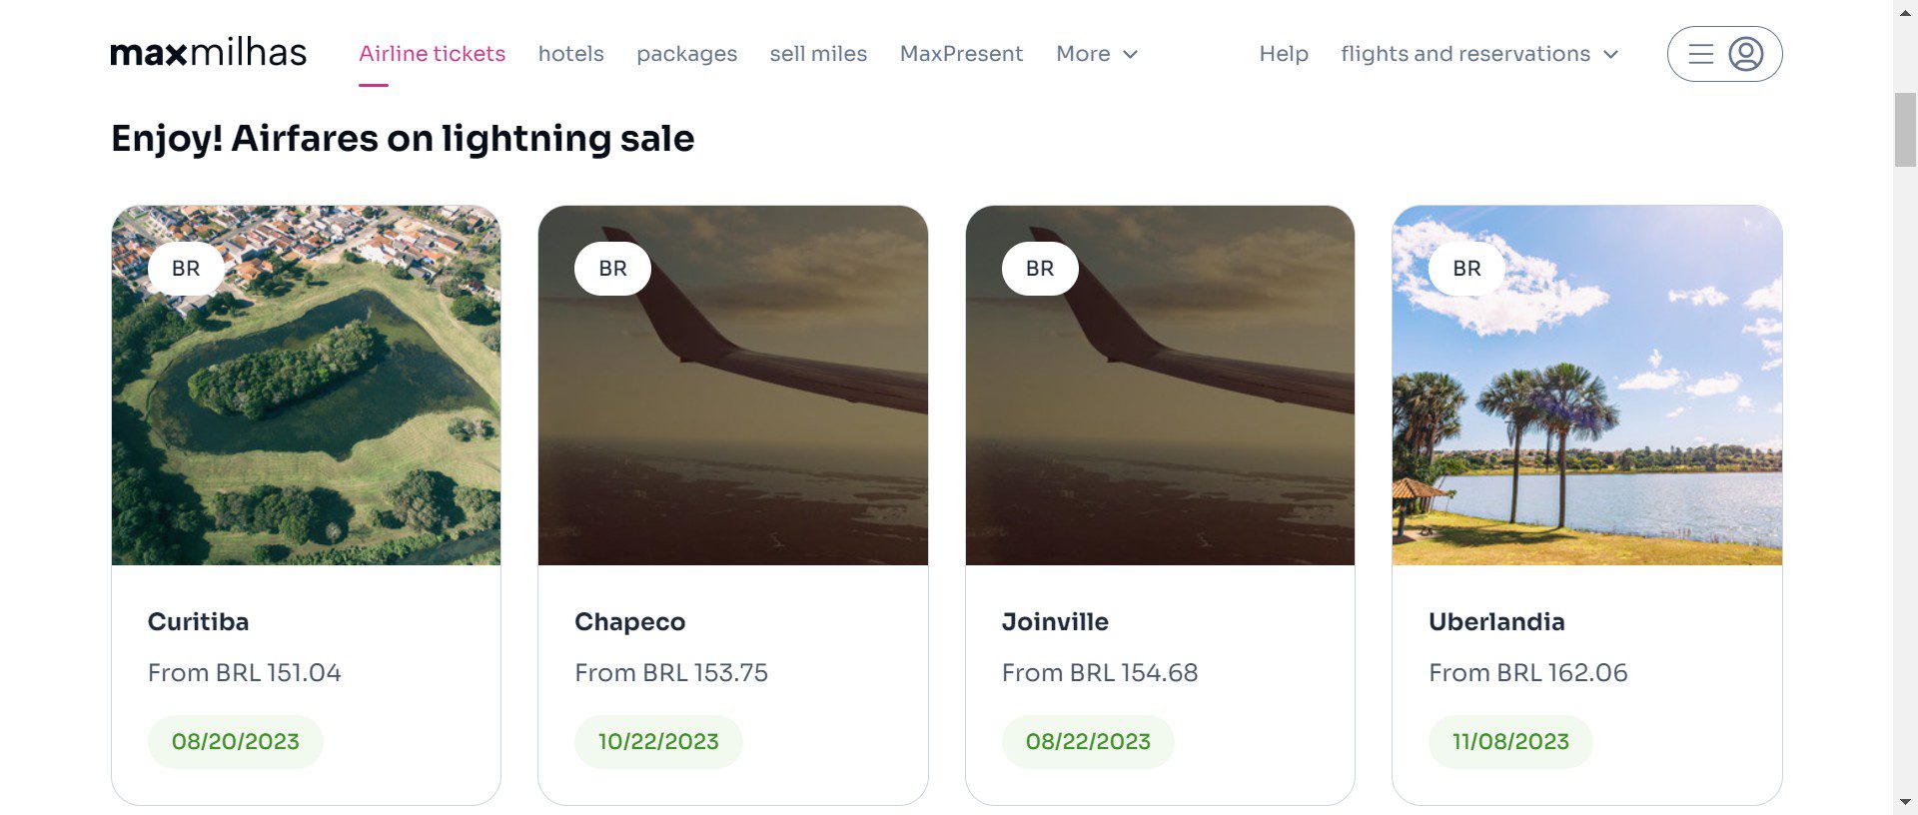Screen dimensions: 1918x815
Task: Click the page vertical scrollbar thumb
Action: [x=1905, y=130]
